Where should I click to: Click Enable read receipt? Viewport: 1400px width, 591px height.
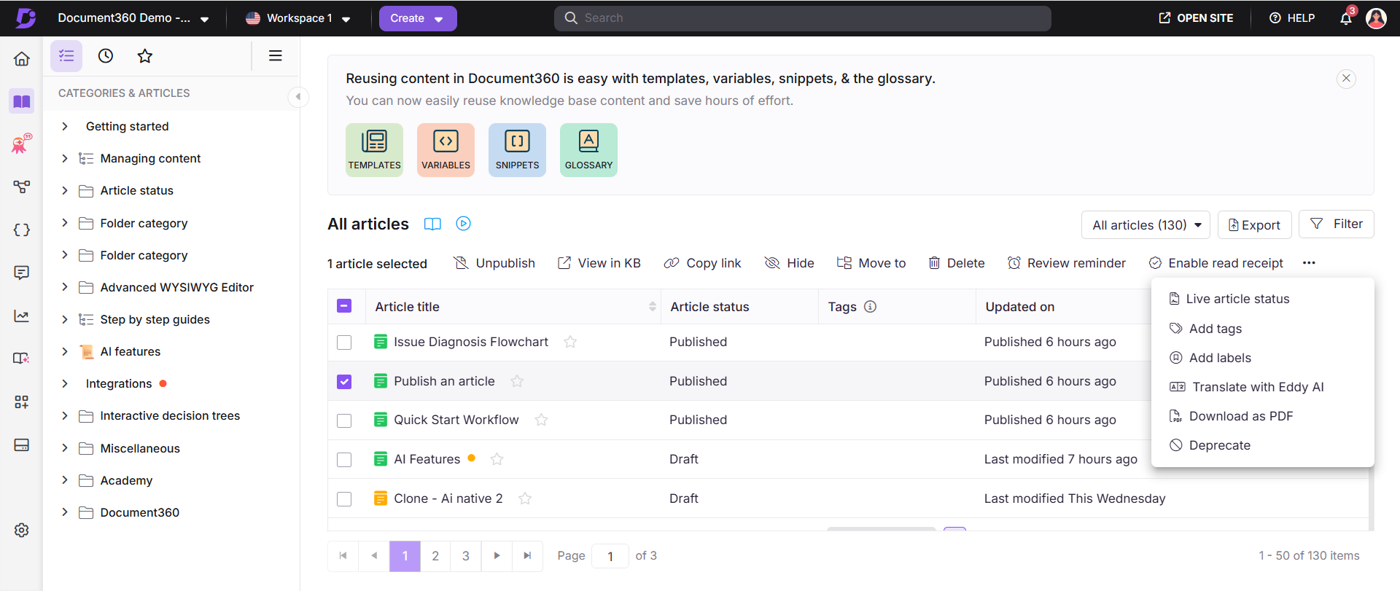click(x=1216, y=263)
